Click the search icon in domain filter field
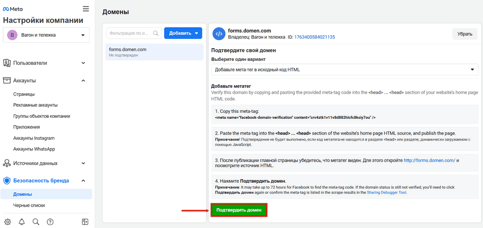This screenshot has width=483, height=228. (x=156, y=33)
